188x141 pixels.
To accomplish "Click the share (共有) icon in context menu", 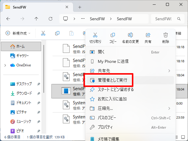I will click(x=148, y=36).
